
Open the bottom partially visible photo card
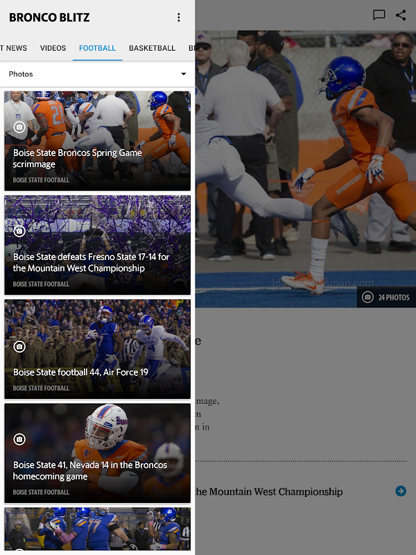[97, 529]
